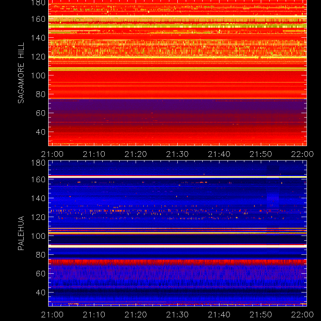Select the 60 tick label on Sagamore Hill axis
This screenshot has height=321, width=321.
coord(41,113)
